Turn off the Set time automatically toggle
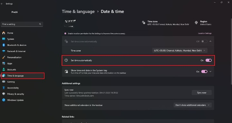The width and height of the screenshot is (232, 123). click(x=208, y=60)
